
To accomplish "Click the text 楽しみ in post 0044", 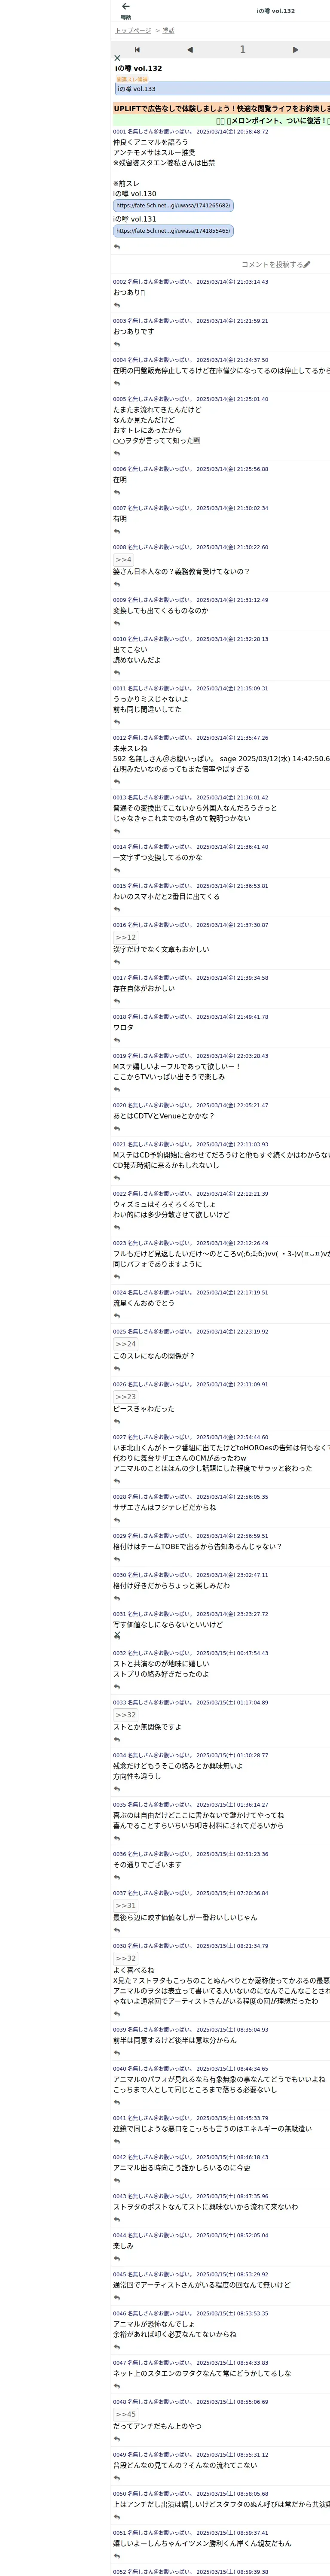I will 123,2245.
